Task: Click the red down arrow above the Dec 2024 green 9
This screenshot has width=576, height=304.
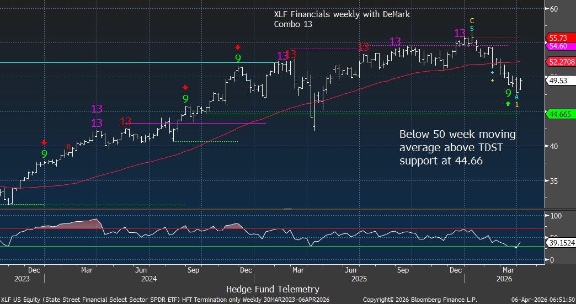Action: [238, 47]
